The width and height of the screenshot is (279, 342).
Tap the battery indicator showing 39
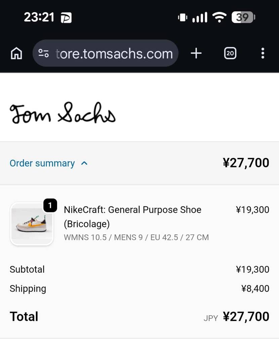tap(243, 17)
